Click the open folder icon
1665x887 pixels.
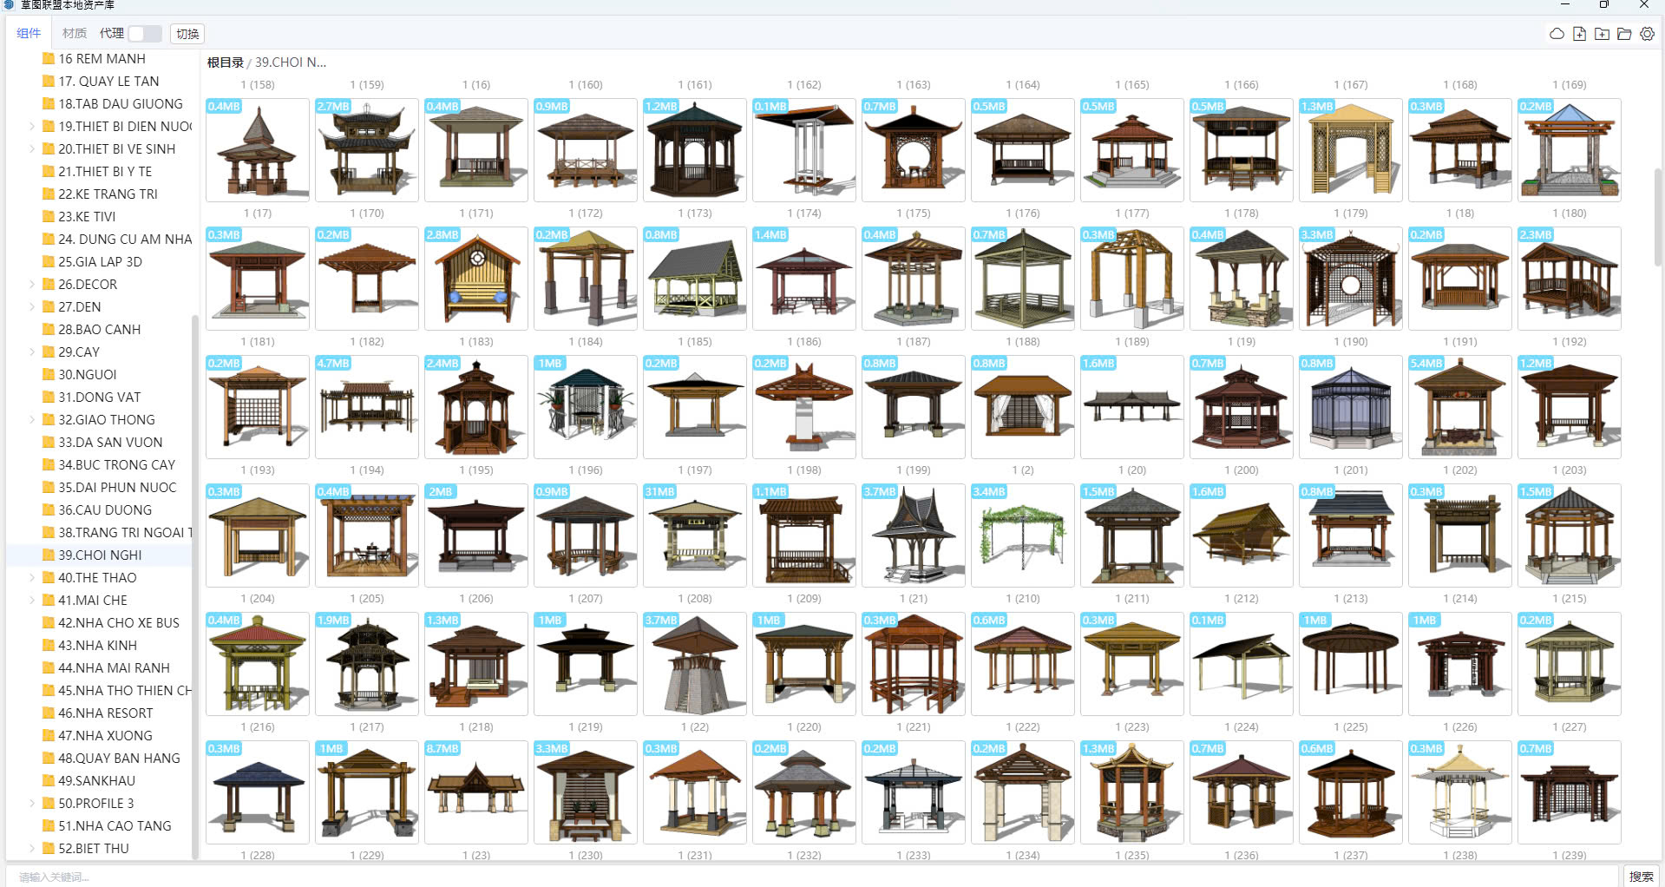[1624, 34]
